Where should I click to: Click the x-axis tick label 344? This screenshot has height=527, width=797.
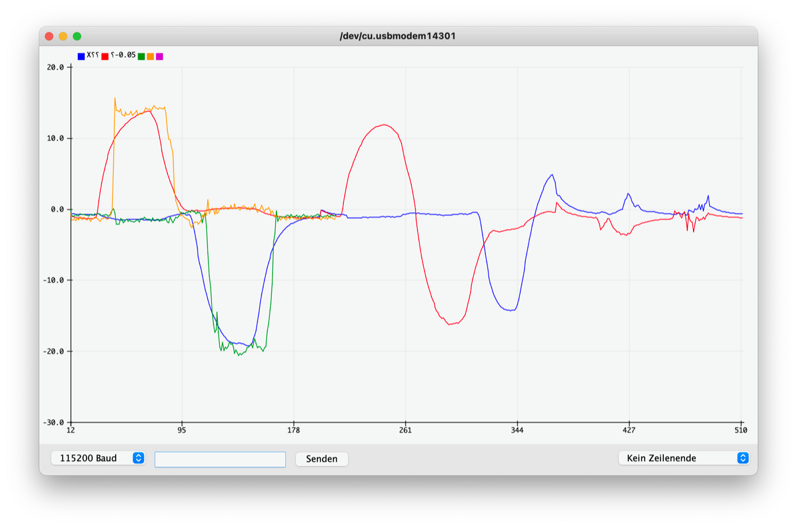click(517, 431)
